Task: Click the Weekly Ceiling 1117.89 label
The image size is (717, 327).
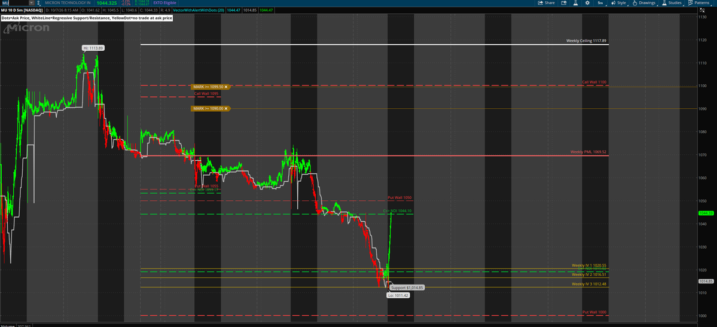Action: [x=586, y=41]
